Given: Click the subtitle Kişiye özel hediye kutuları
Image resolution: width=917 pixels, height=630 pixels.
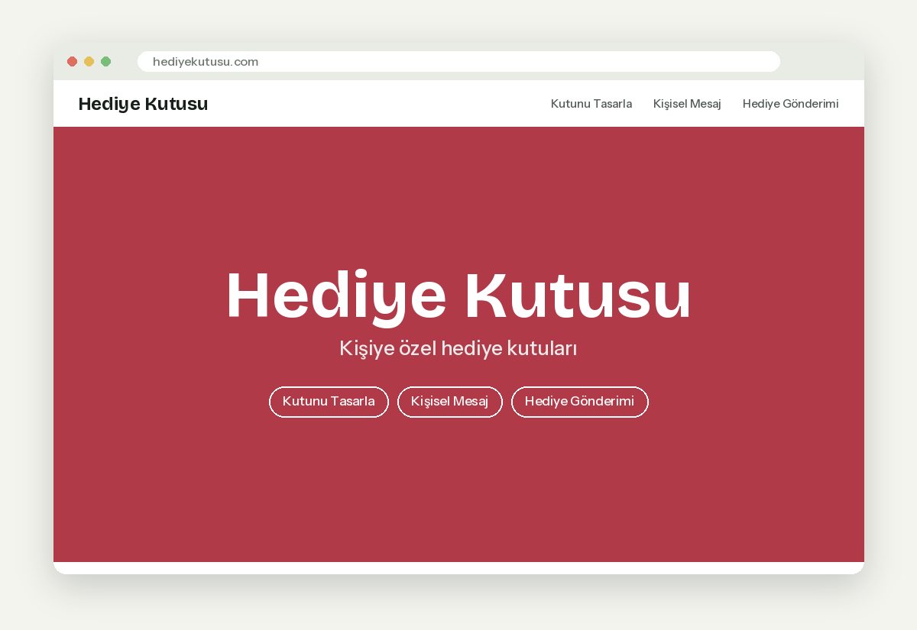Looking at the screenshot, I should click(458, 348).
